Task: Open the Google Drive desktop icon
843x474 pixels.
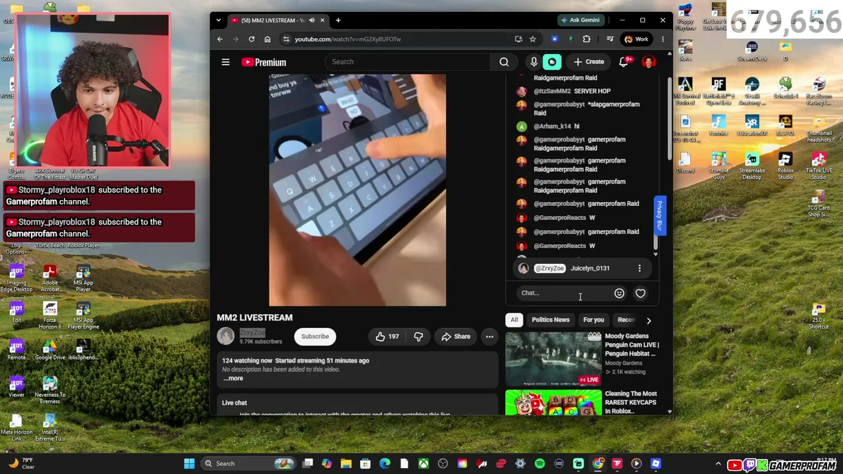Action: (x=49, y=350)
